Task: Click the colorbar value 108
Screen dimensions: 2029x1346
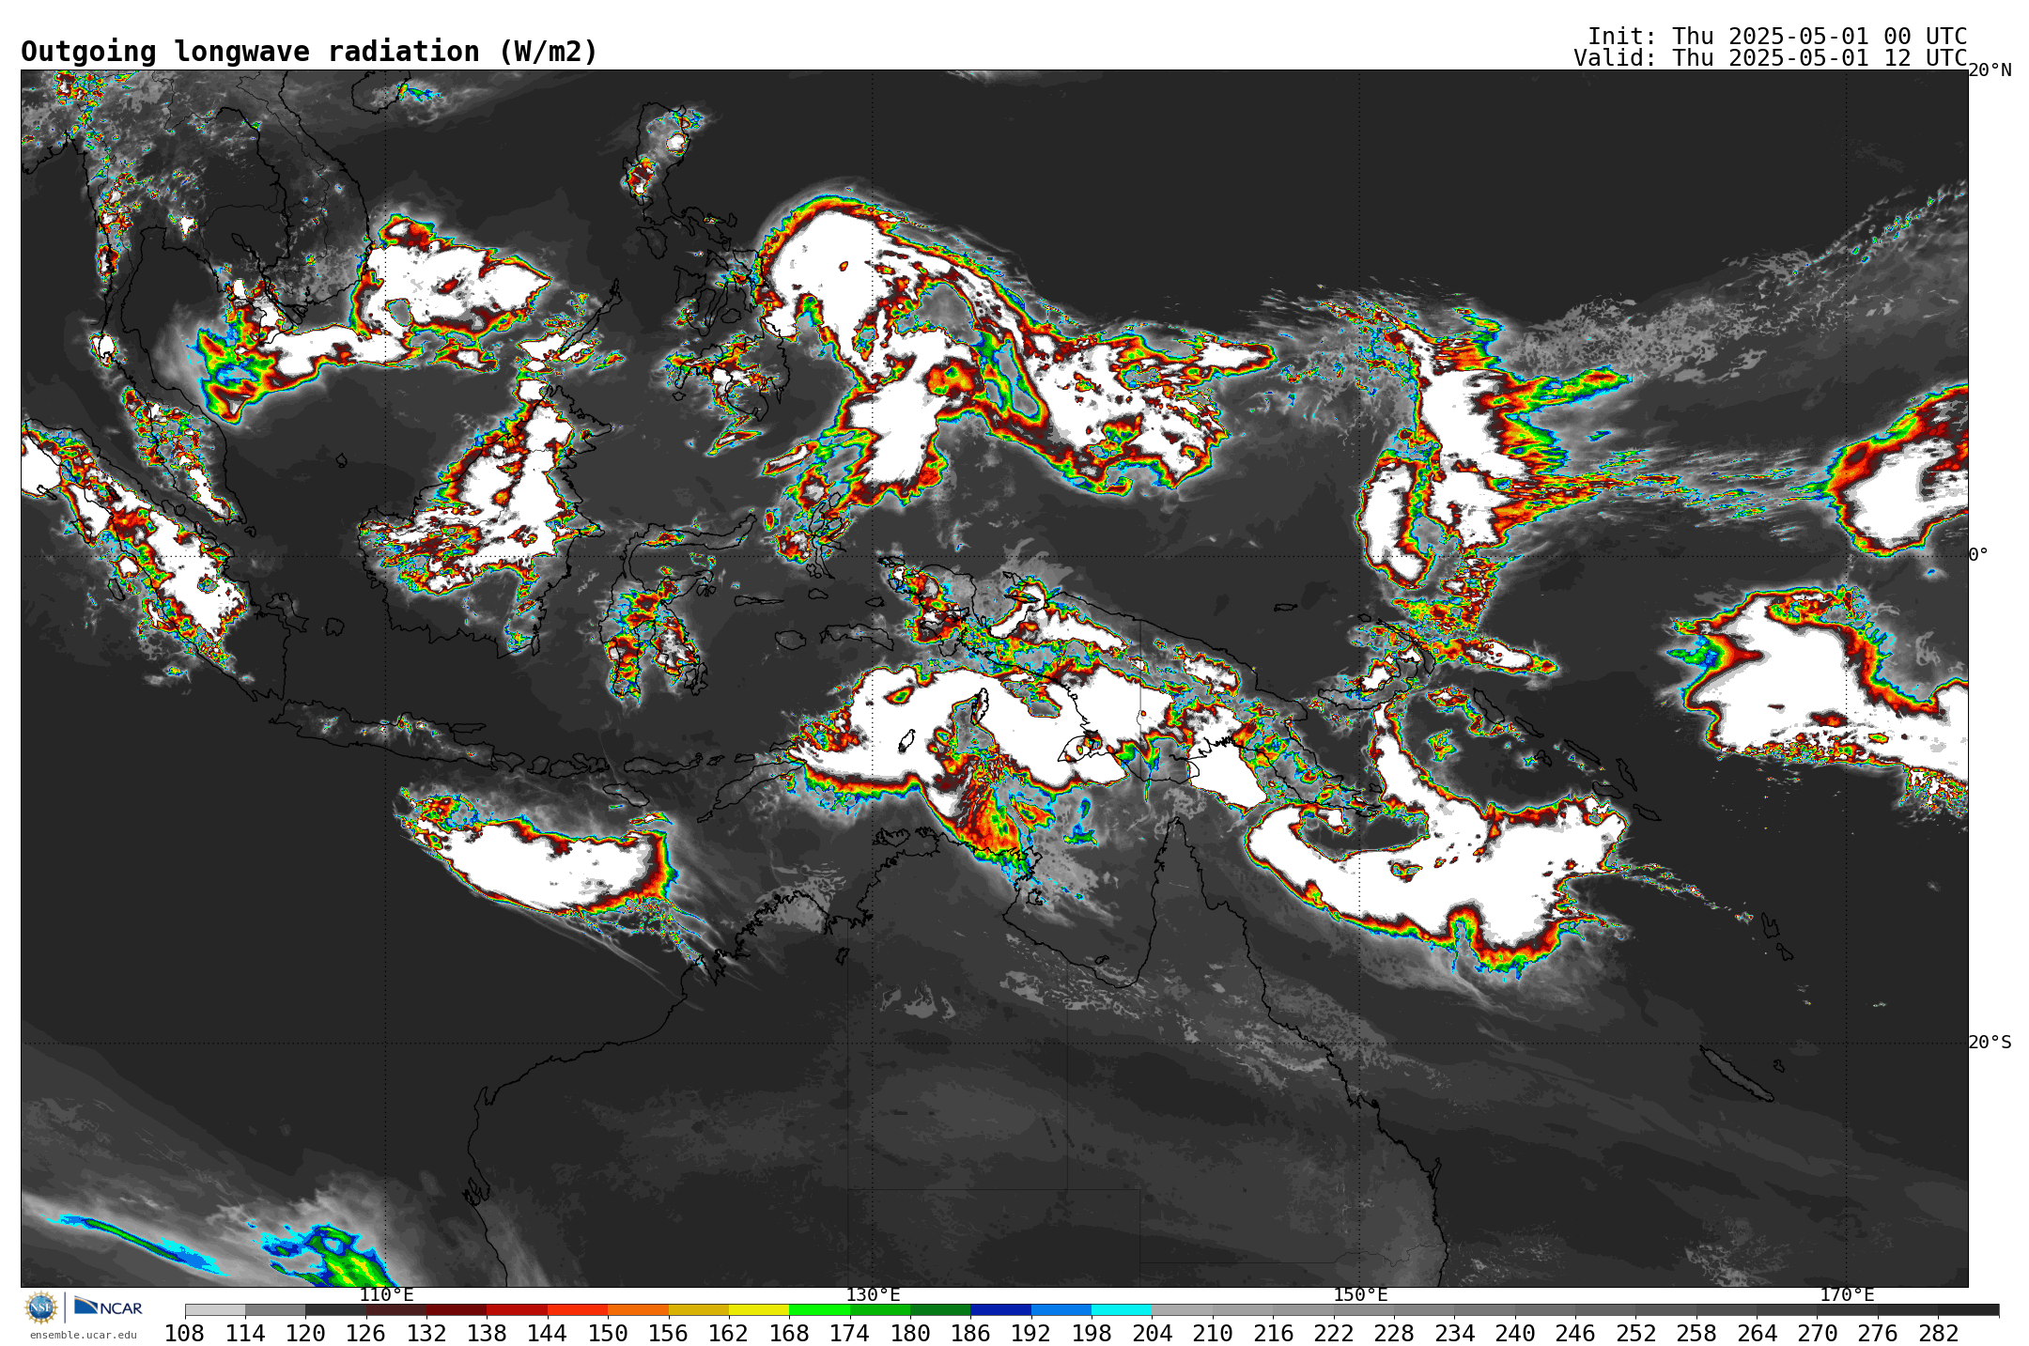Action: coord(185,1334)
